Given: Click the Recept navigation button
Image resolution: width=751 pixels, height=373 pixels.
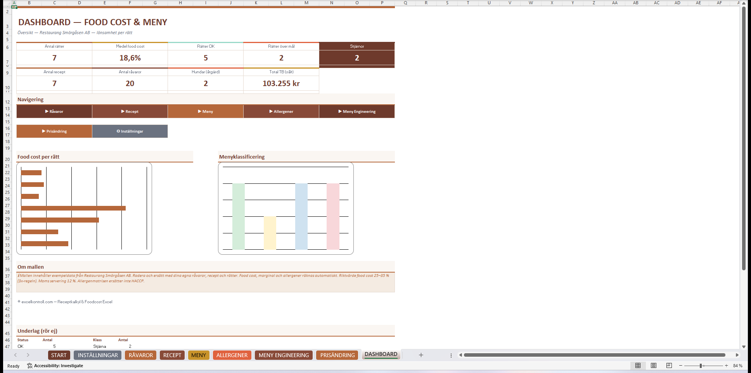Looking at the screenshot, I should 130,111.
